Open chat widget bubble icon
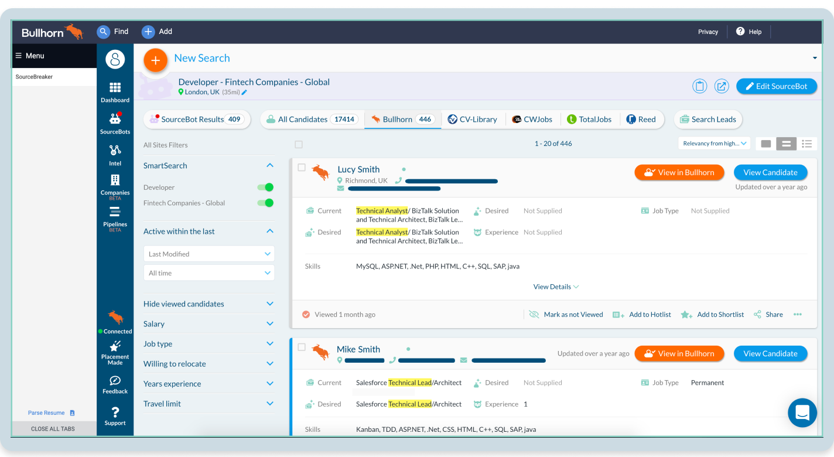 click(x=802, y=412)
